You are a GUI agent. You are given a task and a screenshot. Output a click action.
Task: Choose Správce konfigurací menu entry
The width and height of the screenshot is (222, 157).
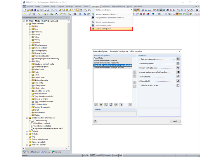(112, 29)
